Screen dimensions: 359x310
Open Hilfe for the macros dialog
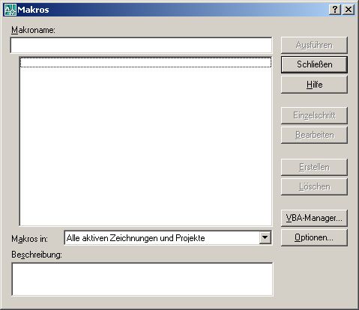314,85
